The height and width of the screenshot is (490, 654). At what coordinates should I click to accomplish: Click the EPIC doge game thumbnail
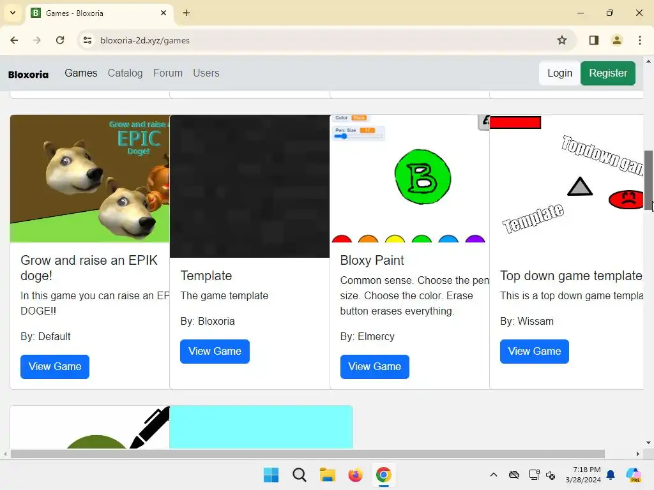pos(89,179)
